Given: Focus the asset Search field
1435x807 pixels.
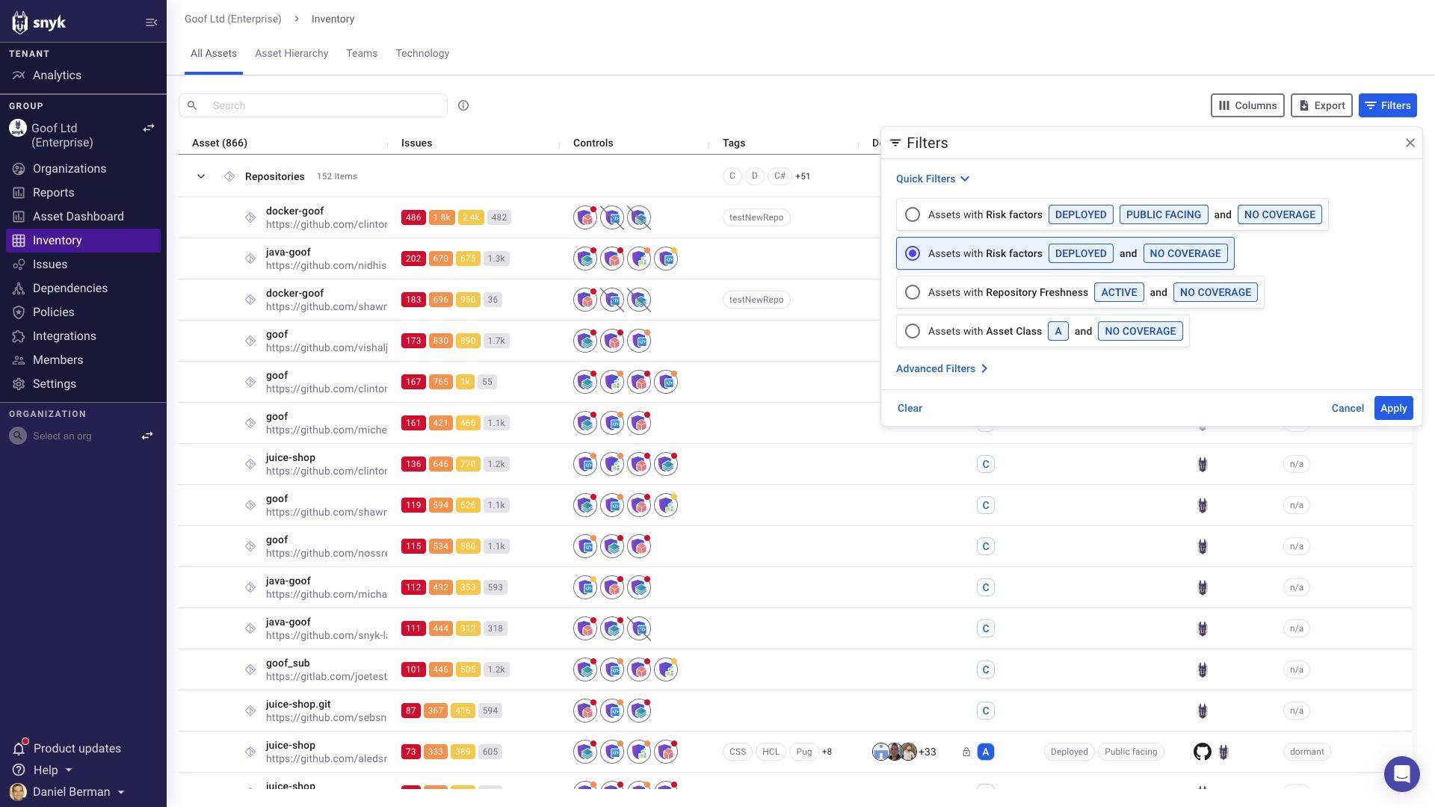Looking at the screenshot, I should point(313,105).
